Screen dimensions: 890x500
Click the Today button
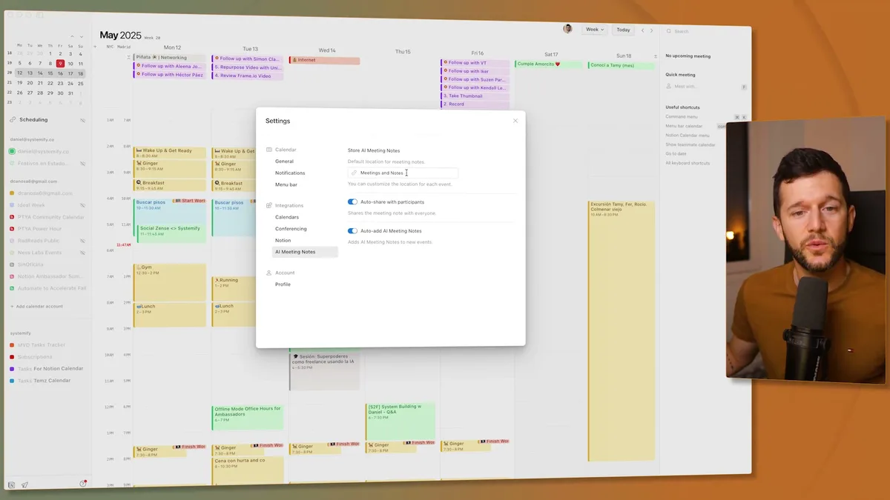[x=623, y=30]
